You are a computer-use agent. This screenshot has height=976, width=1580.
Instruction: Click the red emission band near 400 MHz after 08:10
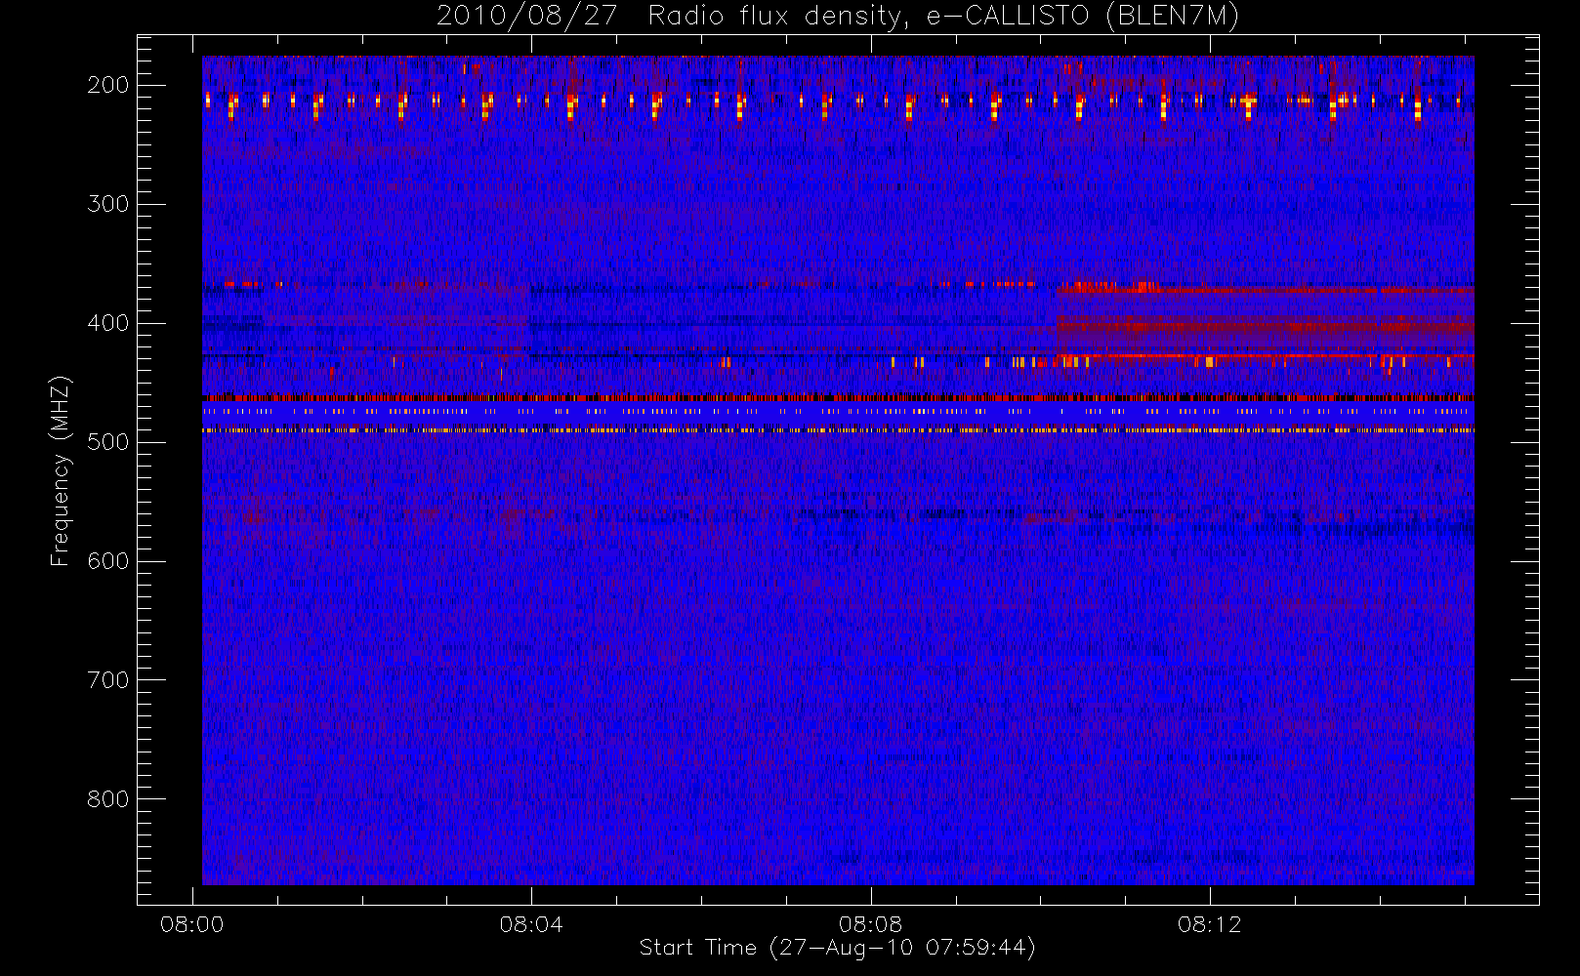tap(1265, 326)
